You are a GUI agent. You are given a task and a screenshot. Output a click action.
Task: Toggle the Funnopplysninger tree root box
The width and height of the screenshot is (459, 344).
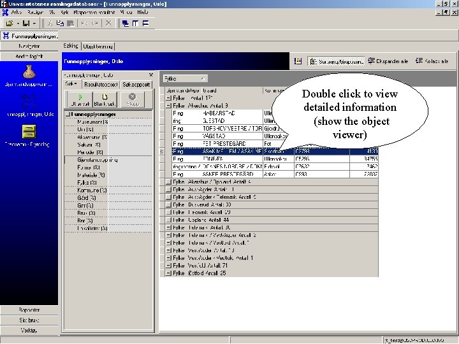tap(68, 115)
